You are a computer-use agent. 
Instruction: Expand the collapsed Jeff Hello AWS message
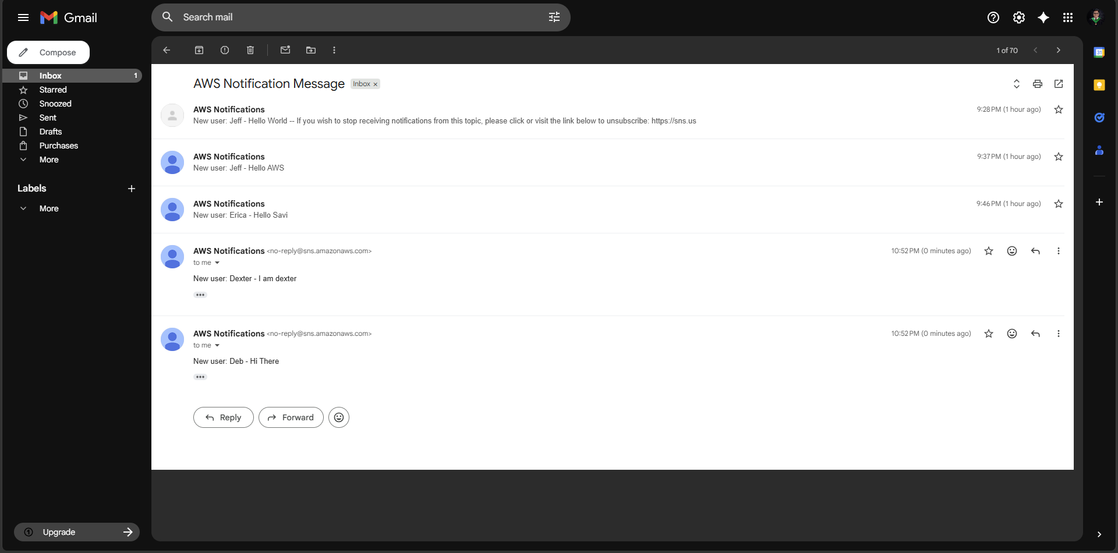coord(608,162)
